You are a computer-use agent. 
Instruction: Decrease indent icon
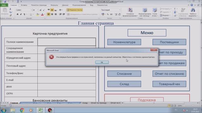(x=60, y=14)
